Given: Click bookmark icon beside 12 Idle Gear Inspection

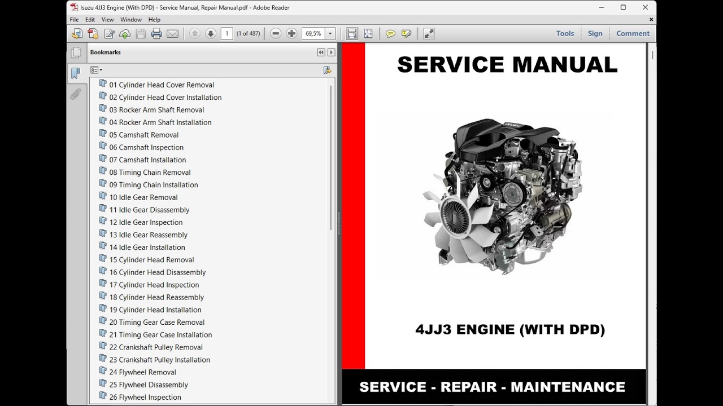Looking at the screenshot, I should 103,222.
